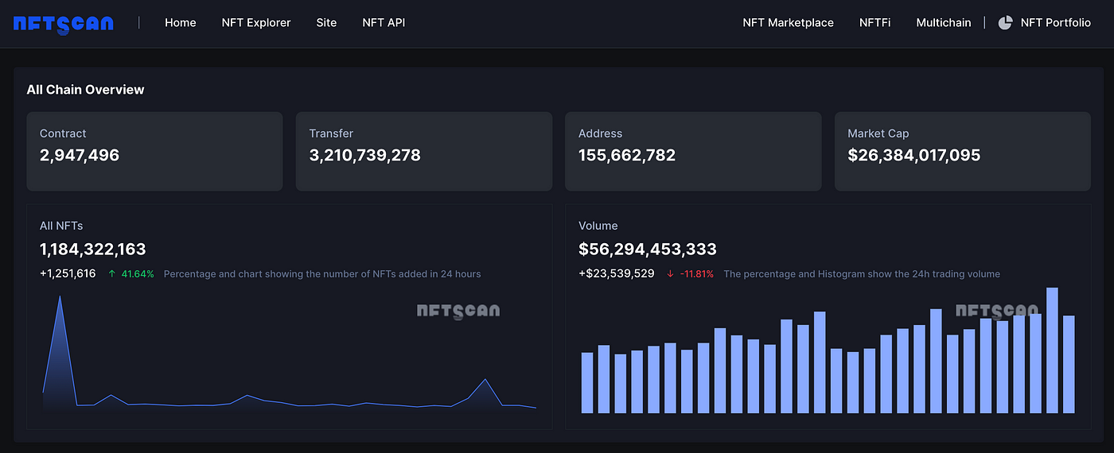Click the Volume total $56,294,453,333

(x=647, y=250)
